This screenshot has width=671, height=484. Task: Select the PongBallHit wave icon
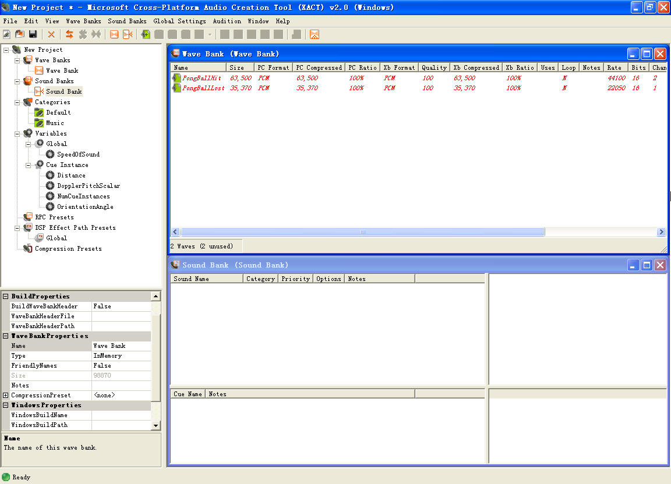pos(176,78)
